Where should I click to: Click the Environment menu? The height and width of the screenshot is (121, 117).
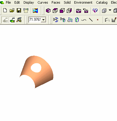click(83, 2)
